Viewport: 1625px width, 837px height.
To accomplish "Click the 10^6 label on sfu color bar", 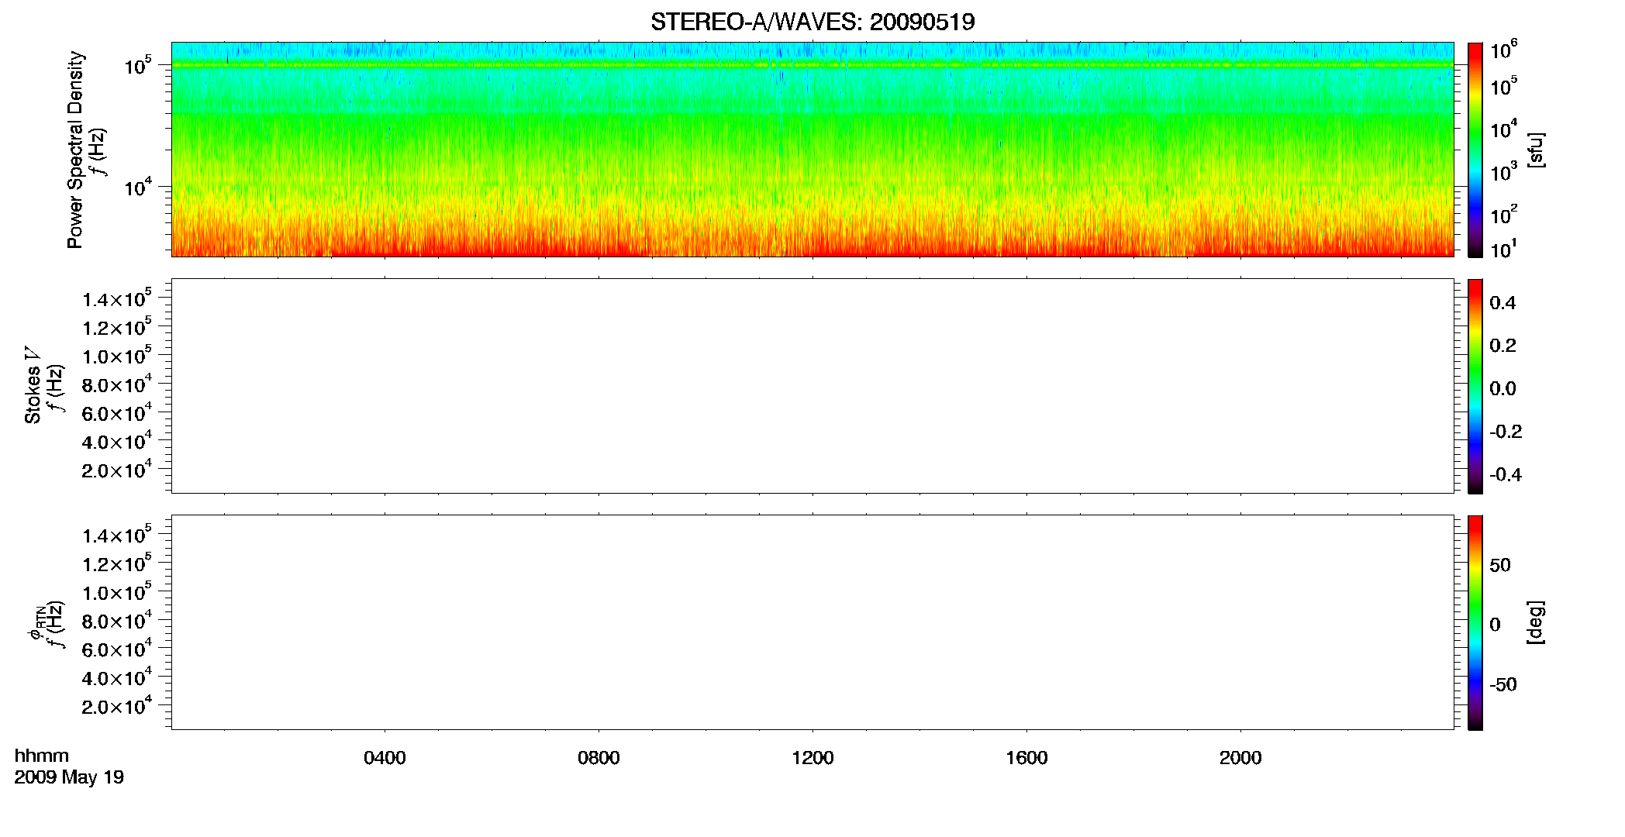I will tap(1504, 50).
